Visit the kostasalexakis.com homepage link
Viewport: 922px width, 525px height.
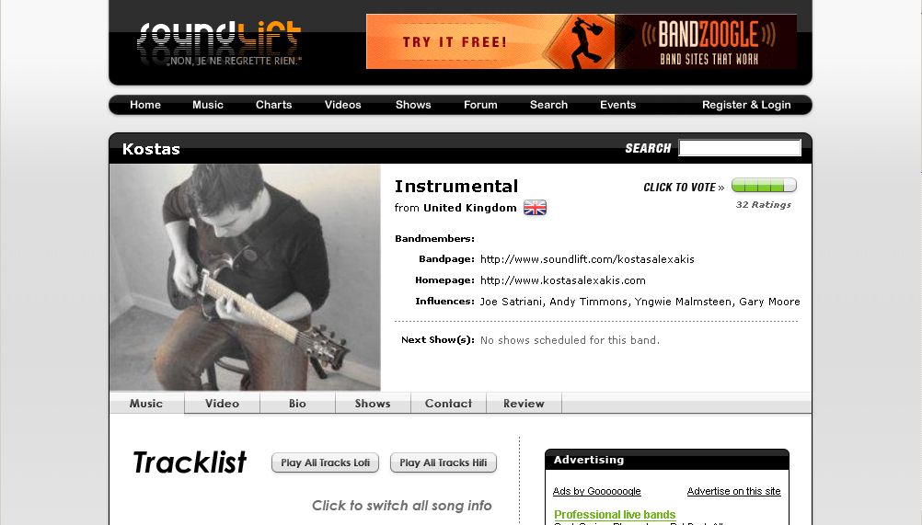[563, 280]
